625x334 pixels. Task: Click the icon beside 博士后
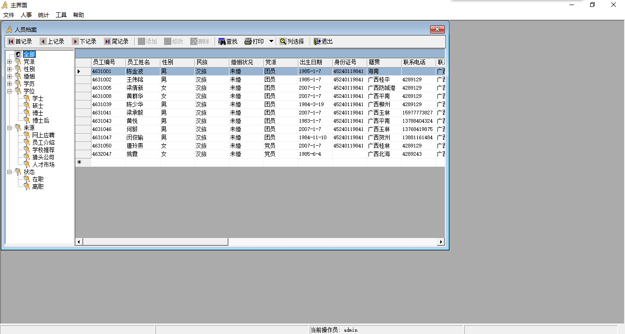pos(27,120)
